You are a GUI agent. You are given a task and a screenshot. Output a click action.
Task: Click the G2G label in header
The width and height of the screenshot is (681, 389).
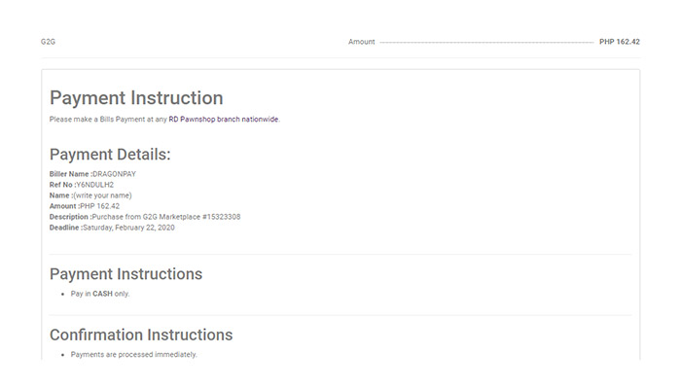48,43
